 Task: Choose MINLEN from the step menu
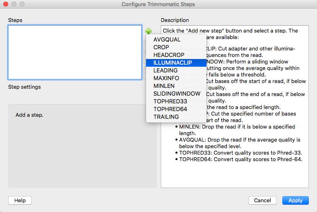pyautogui.click(x=176, y=86)
